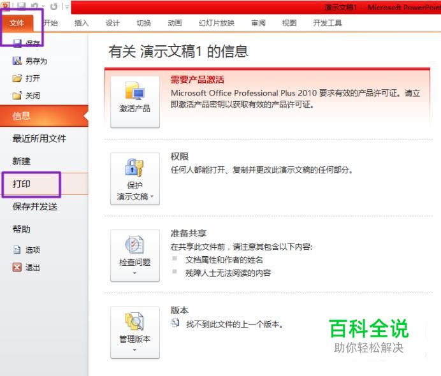Viewport: 441px width, 376px height.
Task: Click the red 退出 exit icon
Action: [17, 267]
